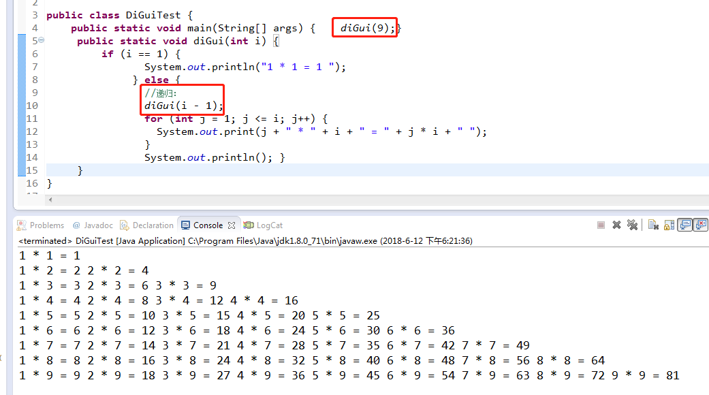Remove all terminated launches with the double-X icon

coord(632,225)
